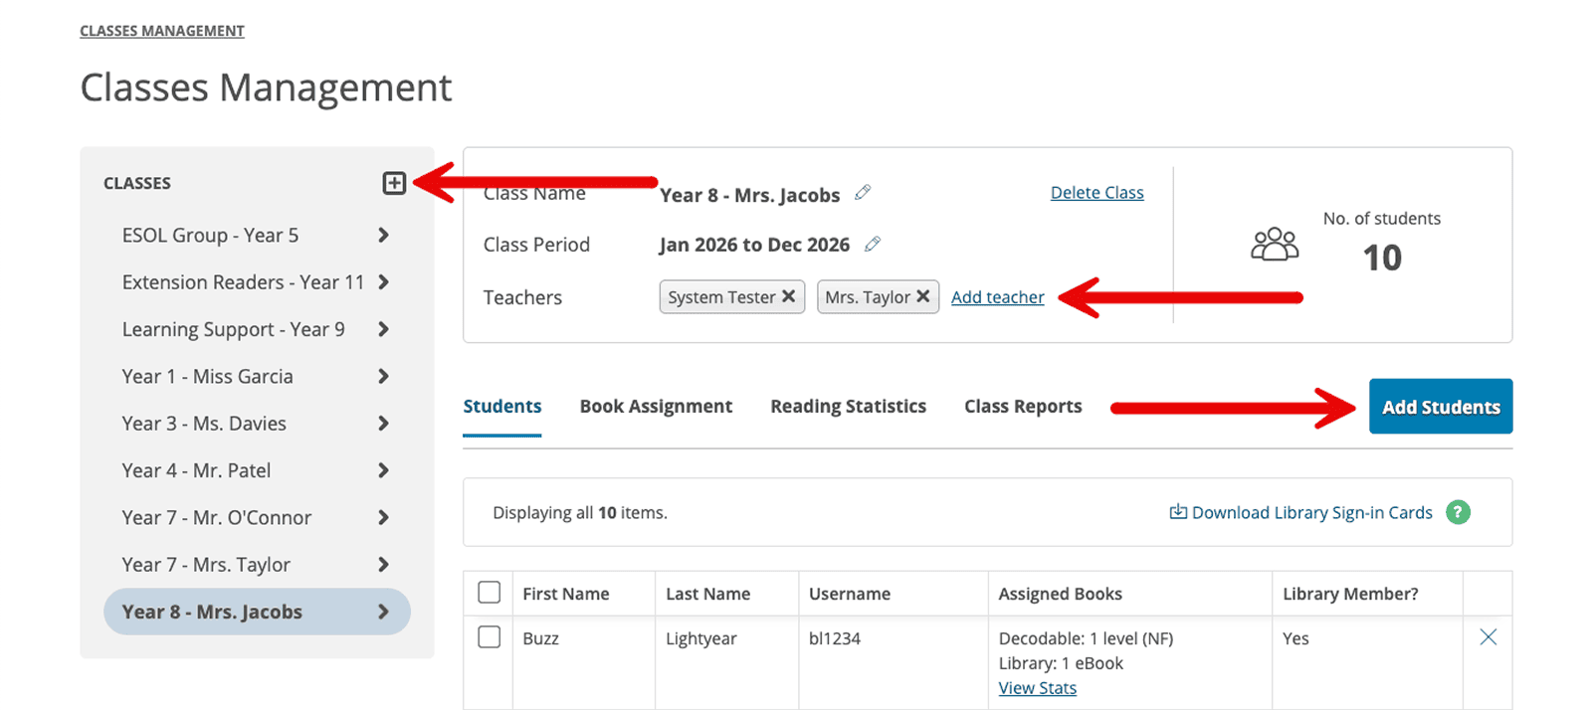Tick the select-all students checkbox
Image resolution: width=1592 pixels, height=710 pixels.
coord(489,593)
